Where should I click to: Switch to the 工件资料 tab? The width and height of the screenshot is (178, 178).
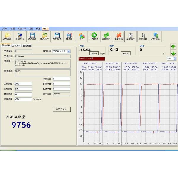pos(16,45)
